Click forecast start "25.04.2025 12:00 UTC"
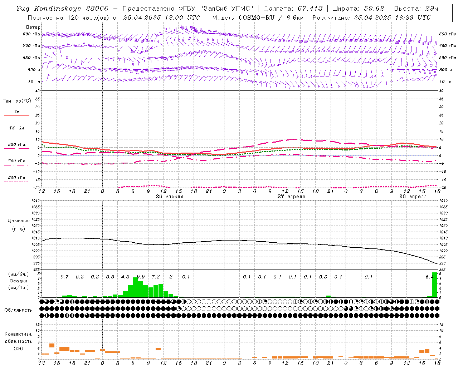 tap(161, 18)
